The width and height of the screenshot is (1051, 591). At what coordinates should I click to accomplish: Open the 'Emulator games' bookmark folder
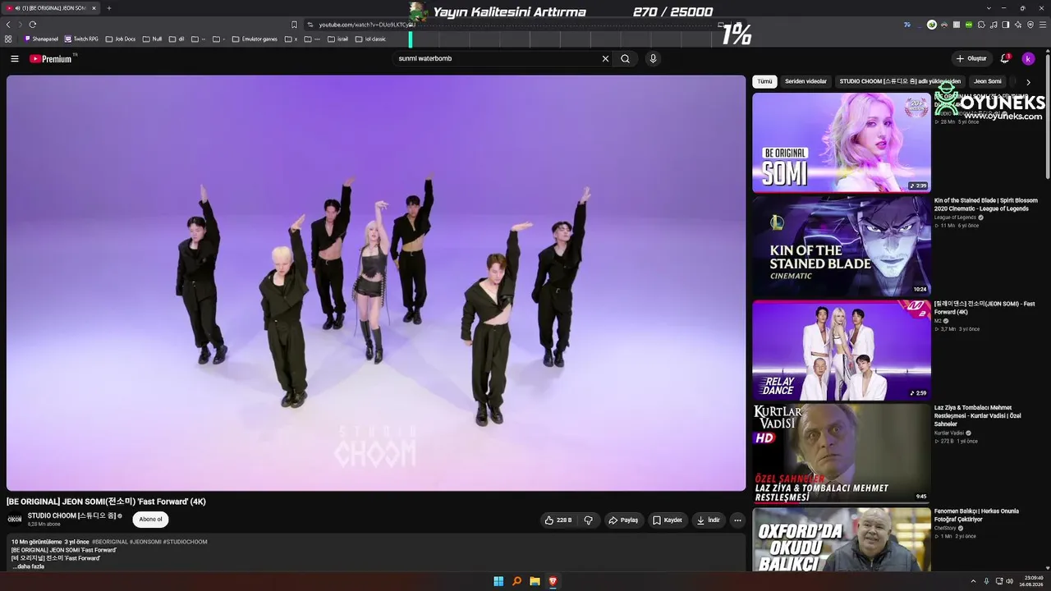[255, 39]
